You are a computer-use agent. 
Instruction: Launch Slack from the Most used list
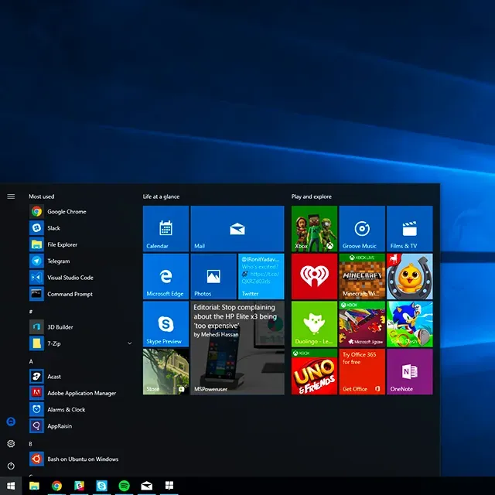[53, 228]
